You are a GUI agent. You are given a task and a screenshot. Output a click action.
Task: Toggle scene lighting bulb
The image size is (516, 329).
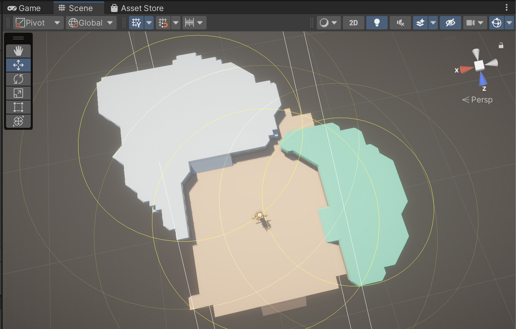pyautogui.click(x=377, y=23)
